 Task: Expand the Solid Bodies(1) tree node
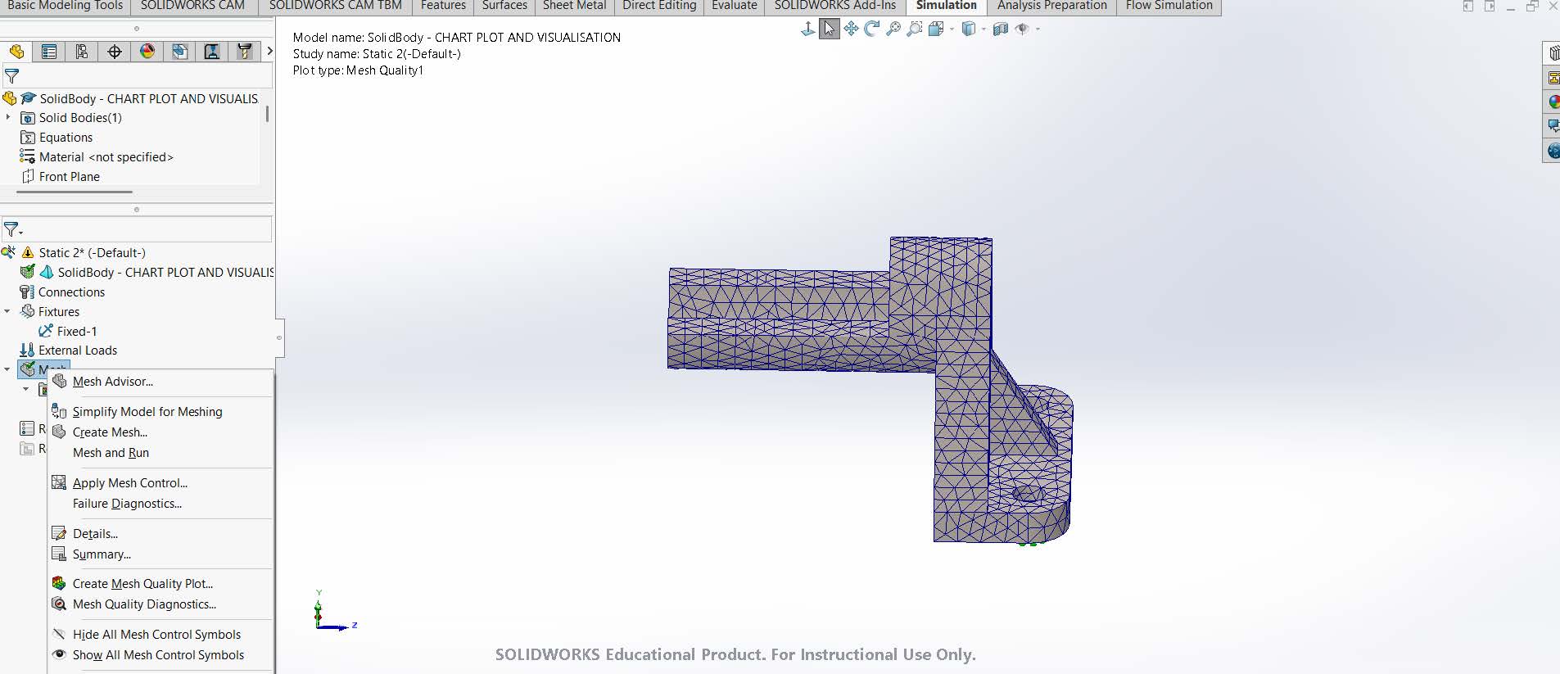tap(8, 117)
